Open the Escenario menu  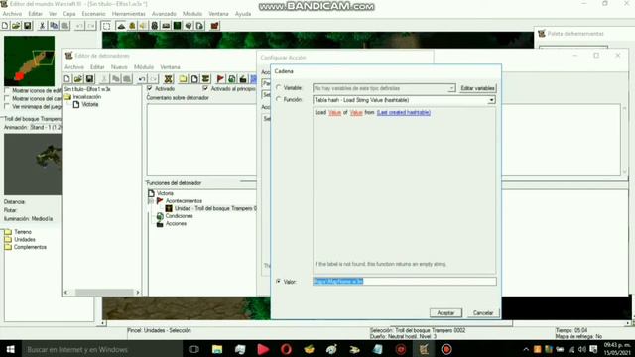(x=93, y=14)
